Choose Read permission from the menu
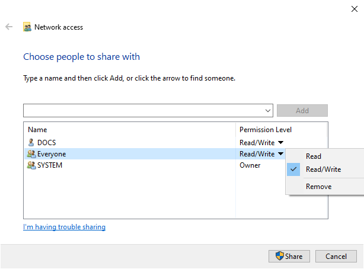364x269 pixels. [x=314, y=156]
